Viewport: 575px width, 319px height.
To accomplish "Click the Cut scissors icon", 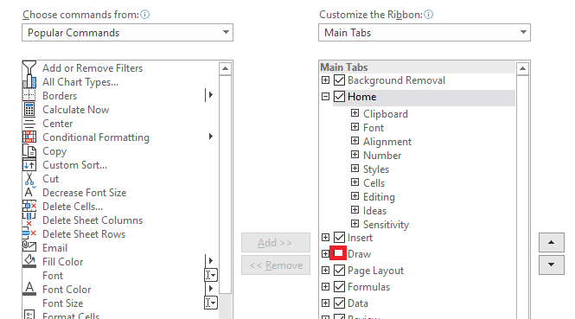I will tap(29, 179).
